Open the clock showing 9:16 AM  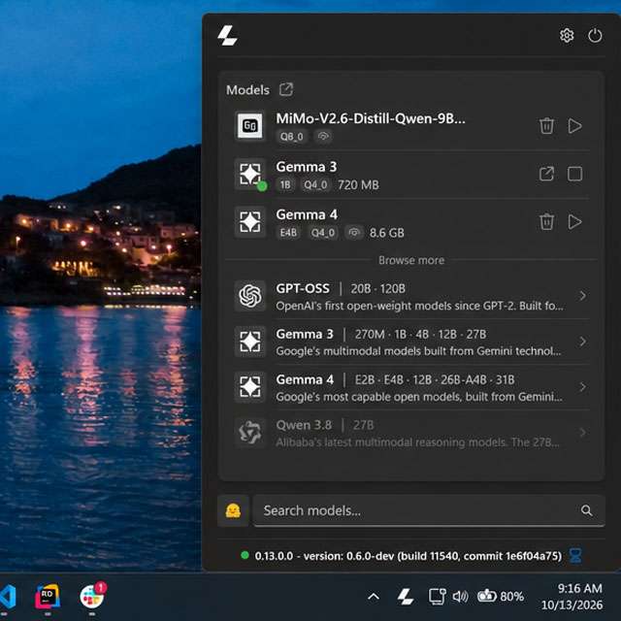pos(572,597)
